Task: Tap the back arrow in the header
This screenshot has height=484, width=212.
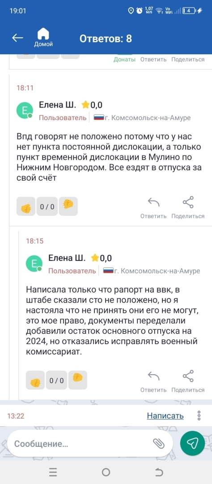Action: (x=17, y=38)
